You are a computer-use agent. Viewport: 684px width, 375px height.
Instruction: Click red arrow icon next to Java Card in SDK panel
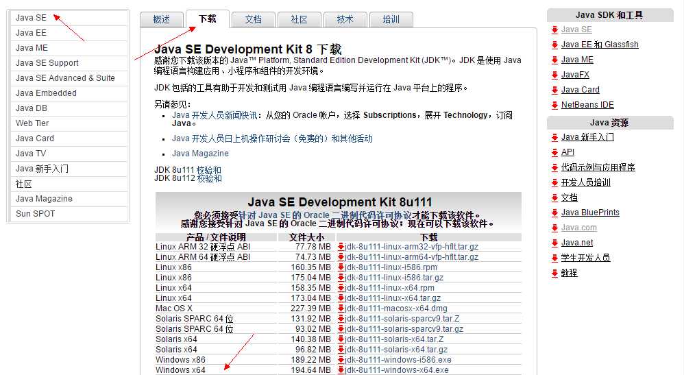pyautogui.click(x=554, y=90)
